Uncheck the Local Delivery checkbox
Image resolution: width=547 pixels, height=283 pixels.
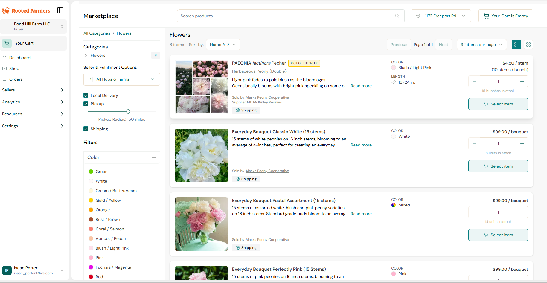[86, 95]
